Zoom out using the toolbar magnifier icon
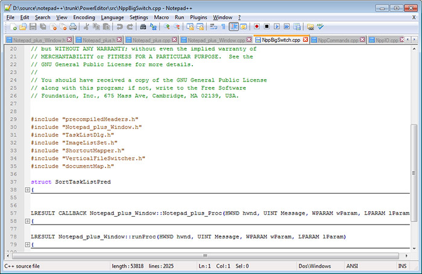The height and width of the screenshot is (274, 422). [x=177, y=27]
